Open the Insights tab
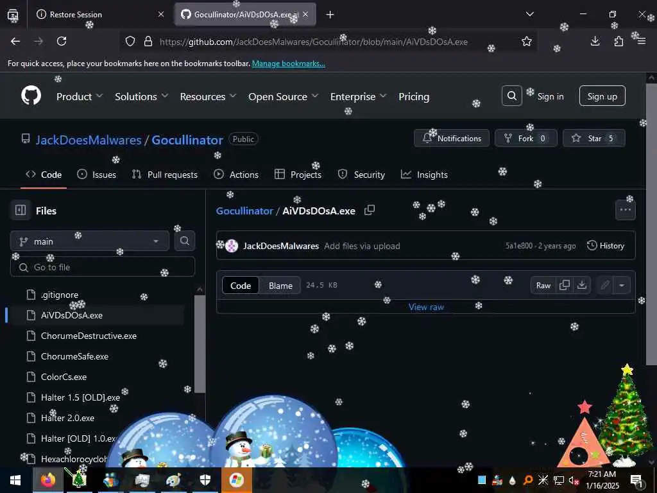Image resolution: width=657 pixels, height=493 pixels. [x=425, y=175]
